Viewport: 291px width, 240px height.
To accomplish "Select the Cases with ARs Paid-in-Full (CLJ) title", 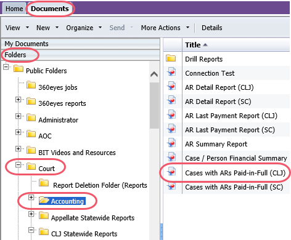I will tap(236, 173).
